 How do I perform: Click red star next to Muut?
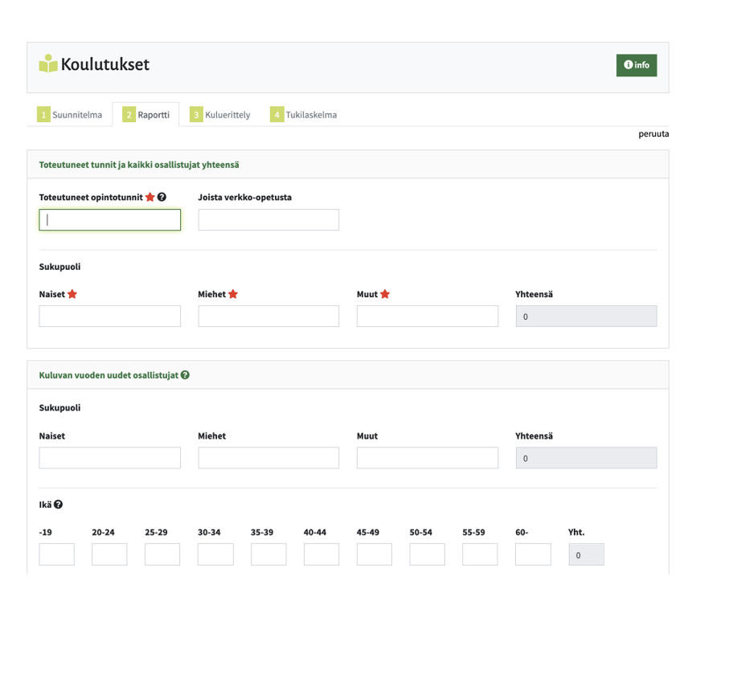[385, 294]
